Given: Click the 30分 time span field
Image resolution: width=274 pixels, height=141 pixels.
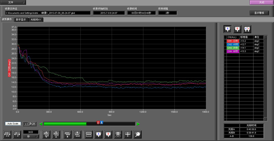Looking at the screenshot, I should pos(31,132).
